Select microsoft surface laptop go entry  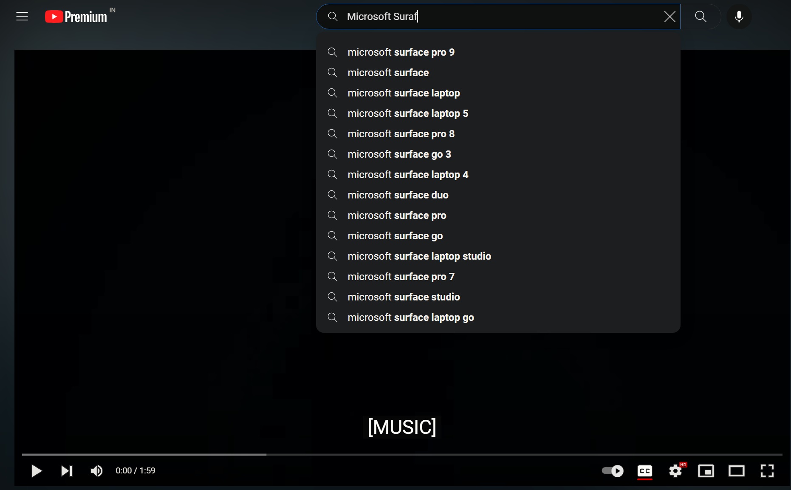tap(410, 317)
